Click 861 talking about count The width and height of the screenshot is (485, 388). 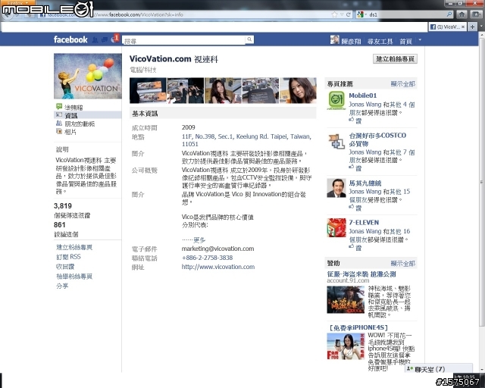pyautogui.click(x=59, y=224)
